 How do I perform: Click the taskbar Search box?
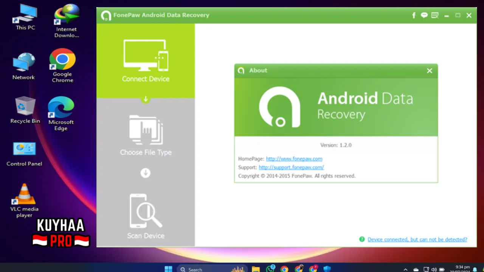point(212,269)
